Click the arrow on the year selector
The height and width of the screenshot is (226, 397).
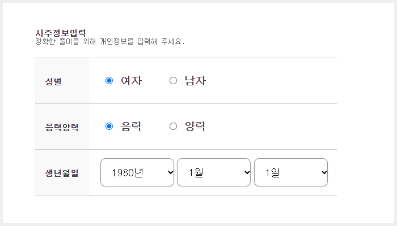point(170,172)
